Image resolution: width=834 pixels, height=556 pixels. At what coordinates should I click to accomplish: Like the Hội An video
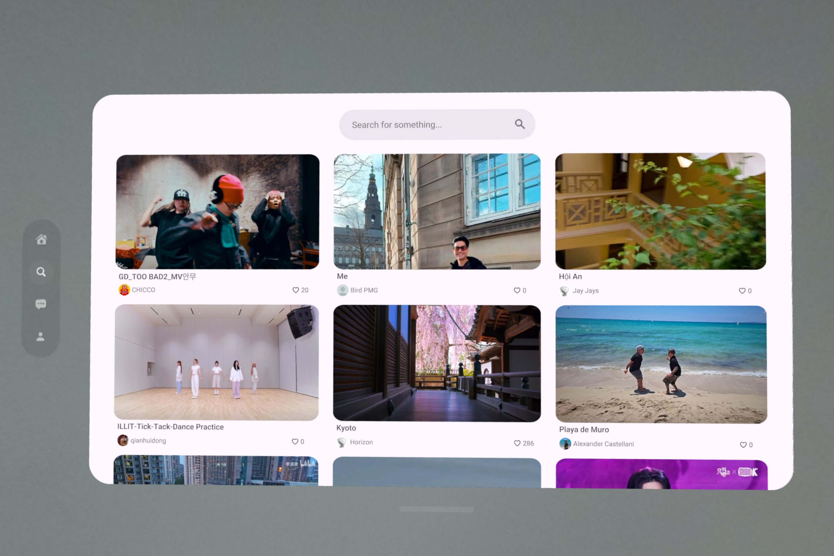click(742, 291)
